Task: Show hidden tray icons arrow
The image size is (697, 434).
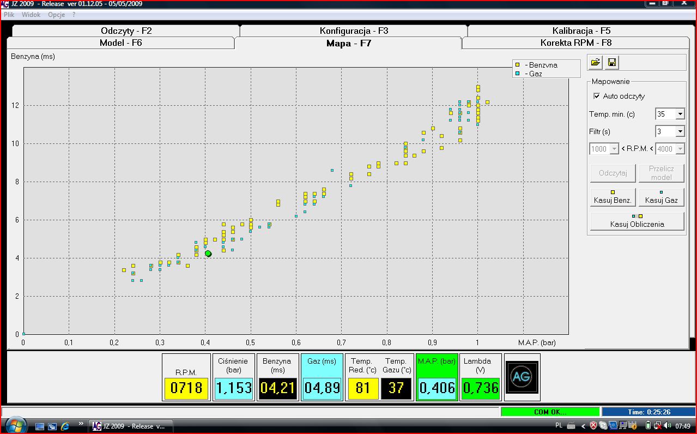Action: pos(583,426)
